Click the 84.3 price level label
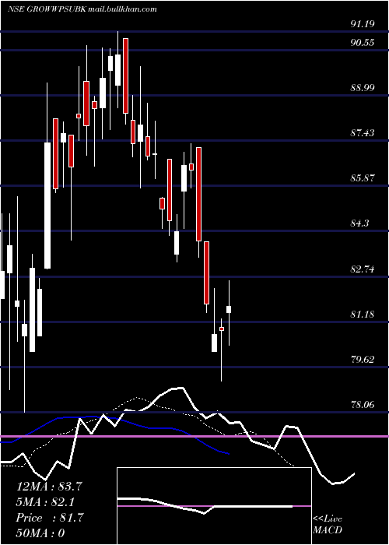 pyautogui.click(x=359, y=223)
